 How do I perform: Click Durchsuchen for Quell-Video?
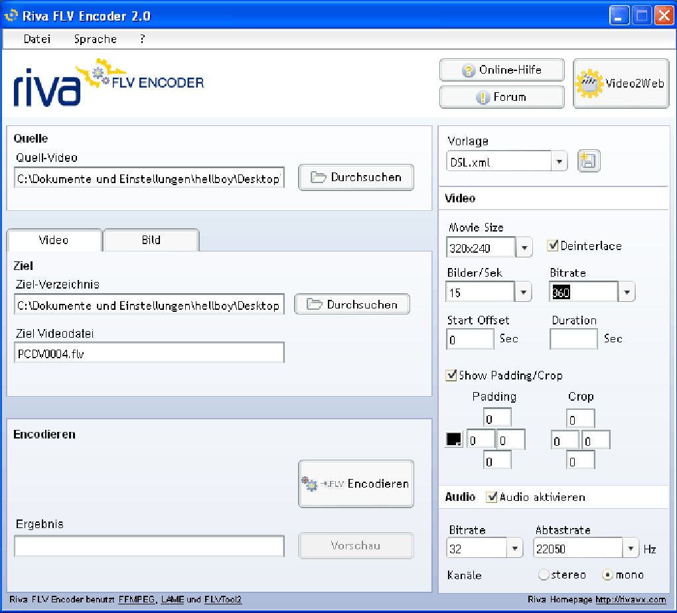pos(356,177)
